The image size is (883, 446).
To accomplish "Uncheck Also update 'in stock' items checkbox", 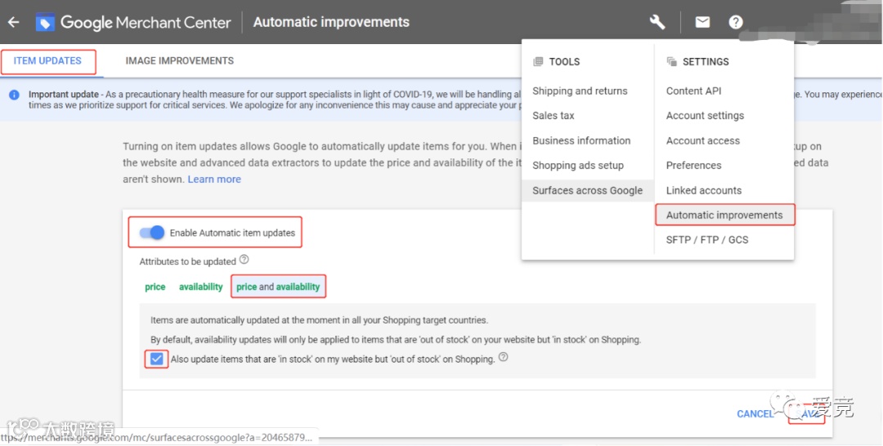I will tap(156, 359).
